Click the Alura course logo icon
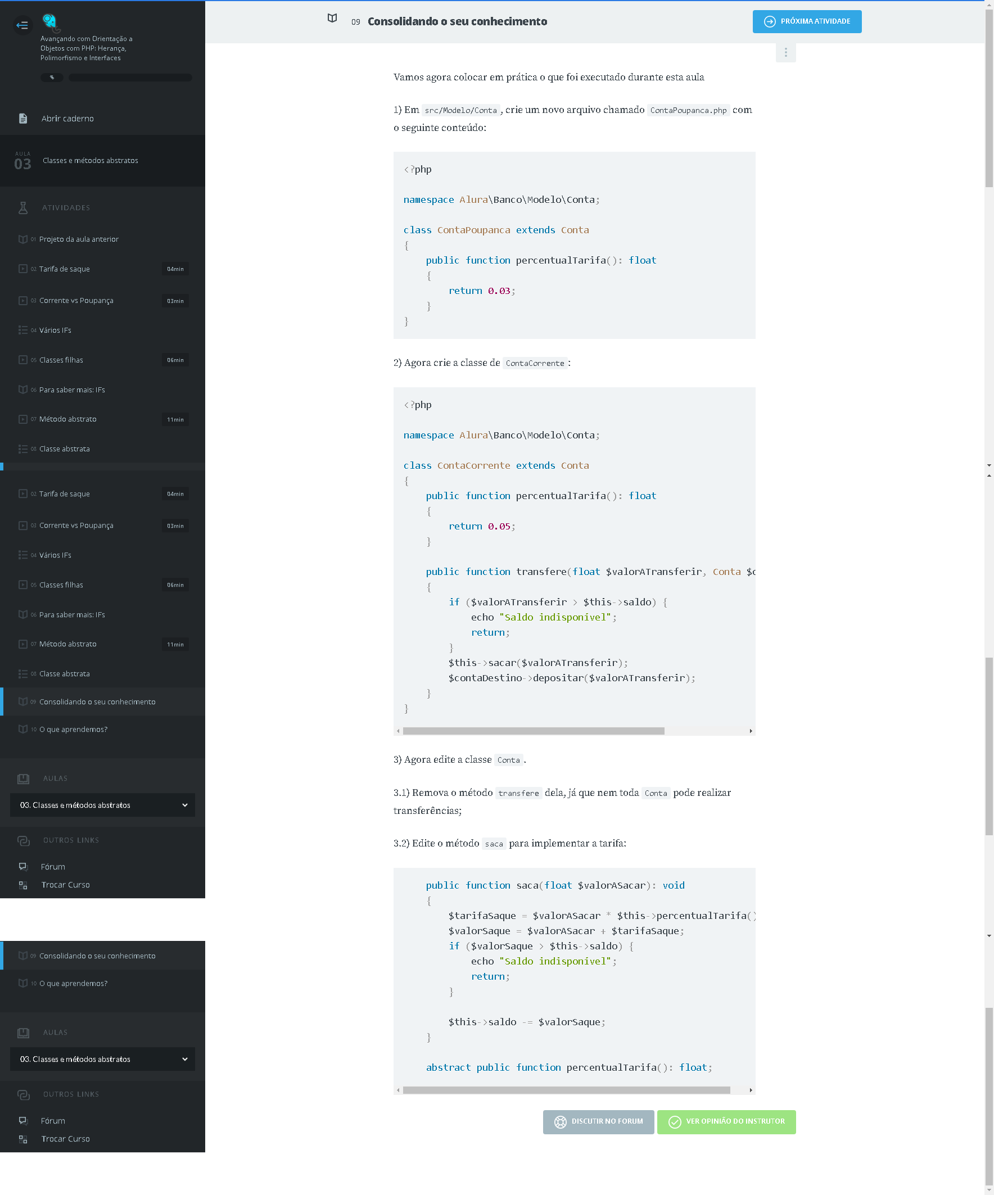 coord(50,21)
